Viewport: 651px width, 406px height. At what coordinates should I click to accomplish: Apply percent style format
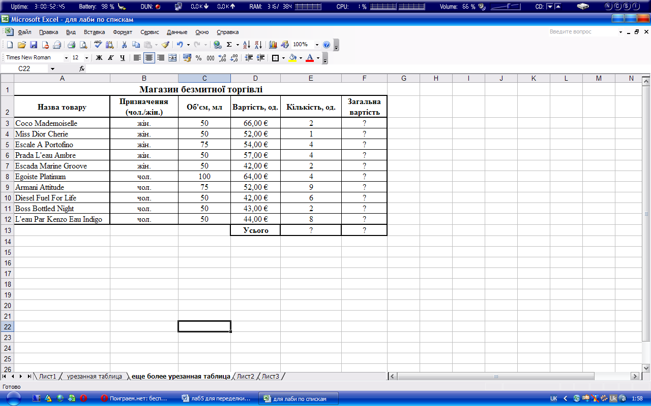point(198,58)
